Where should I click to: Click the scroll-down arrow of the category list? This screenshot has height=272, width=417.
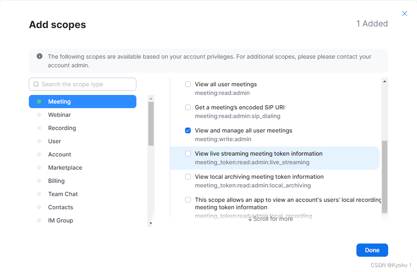(151, 223)
